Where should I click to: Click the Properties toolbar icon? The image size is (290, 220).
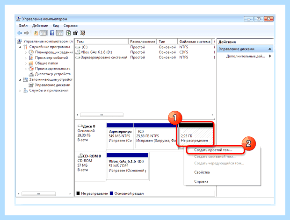(x=75, y=33)
